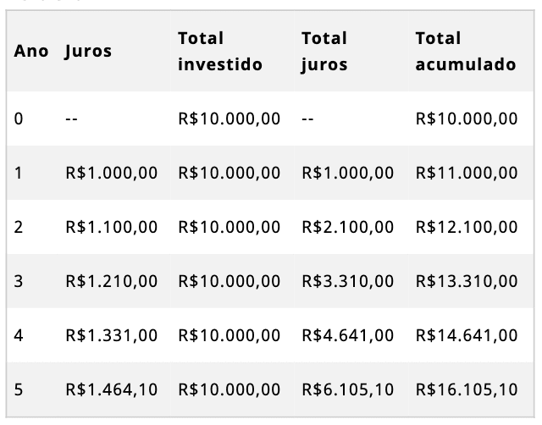Click the "Ano" column header
542x425 pixels.
tap(30, 51)
